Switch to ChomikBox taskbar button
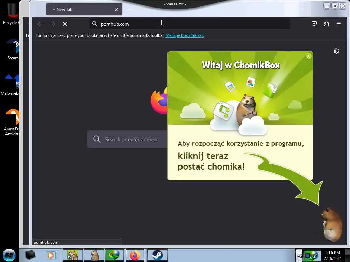Viewport: 350px width, 262px height. pyautogui.click(x=72, y=255)
